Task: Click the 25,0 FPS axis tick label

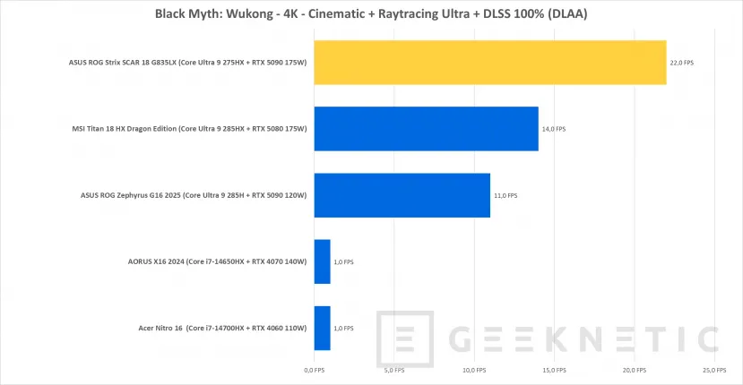Action: click(x=714, y=371)
